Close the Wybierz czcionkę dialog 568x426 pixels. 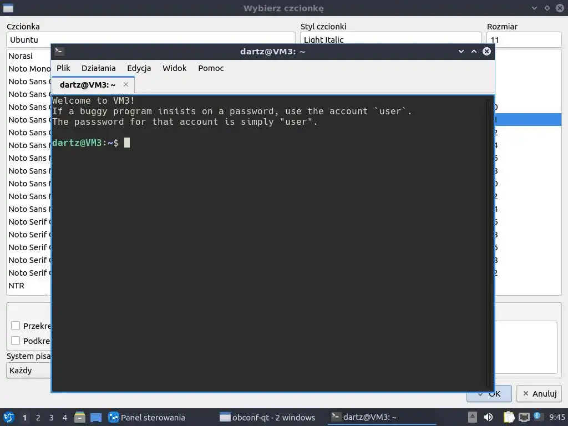(560, 8)
